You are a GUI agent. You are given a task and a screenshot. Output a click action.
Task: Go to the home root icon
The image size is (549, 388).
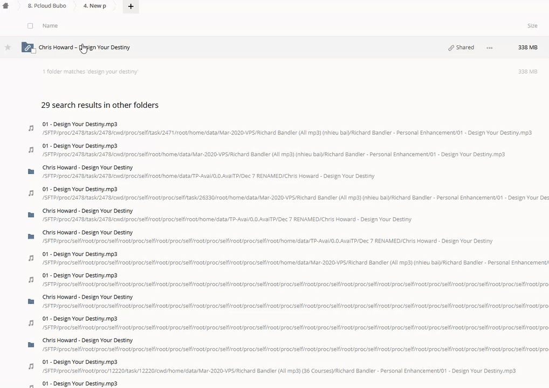[x=5, y=6]
